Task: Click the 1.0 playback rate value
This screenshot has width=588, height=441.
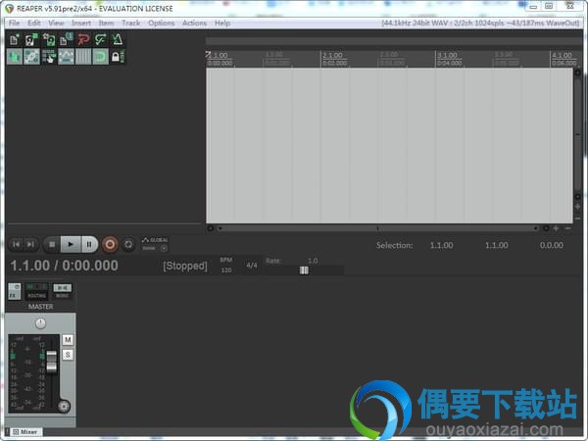Action: [x=313, y=261]
